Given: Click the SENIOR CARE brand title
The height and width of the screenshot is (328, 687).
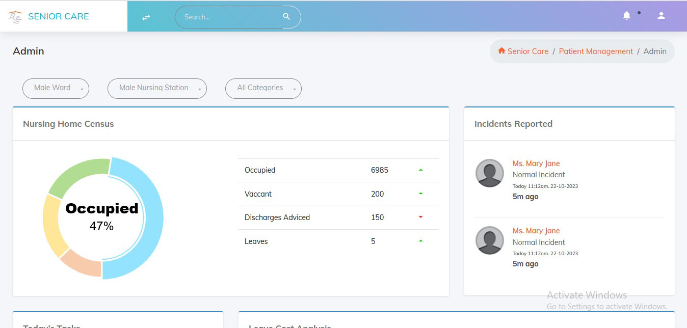Looking at the screenshot, I should [x=59, y=17].
